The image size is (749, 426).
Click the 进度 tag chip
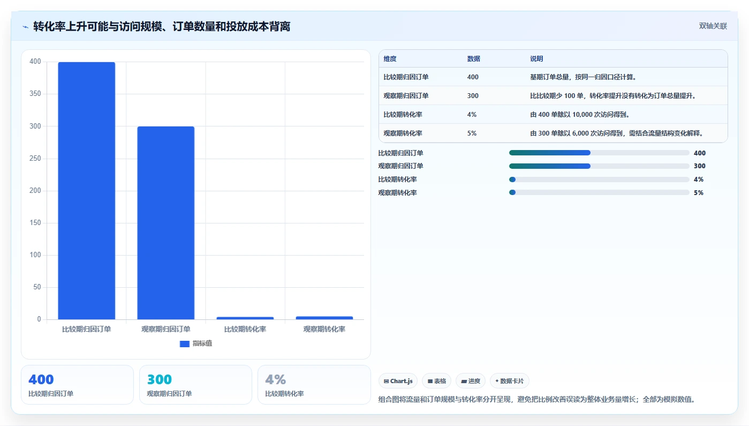[x=471, y=381]
